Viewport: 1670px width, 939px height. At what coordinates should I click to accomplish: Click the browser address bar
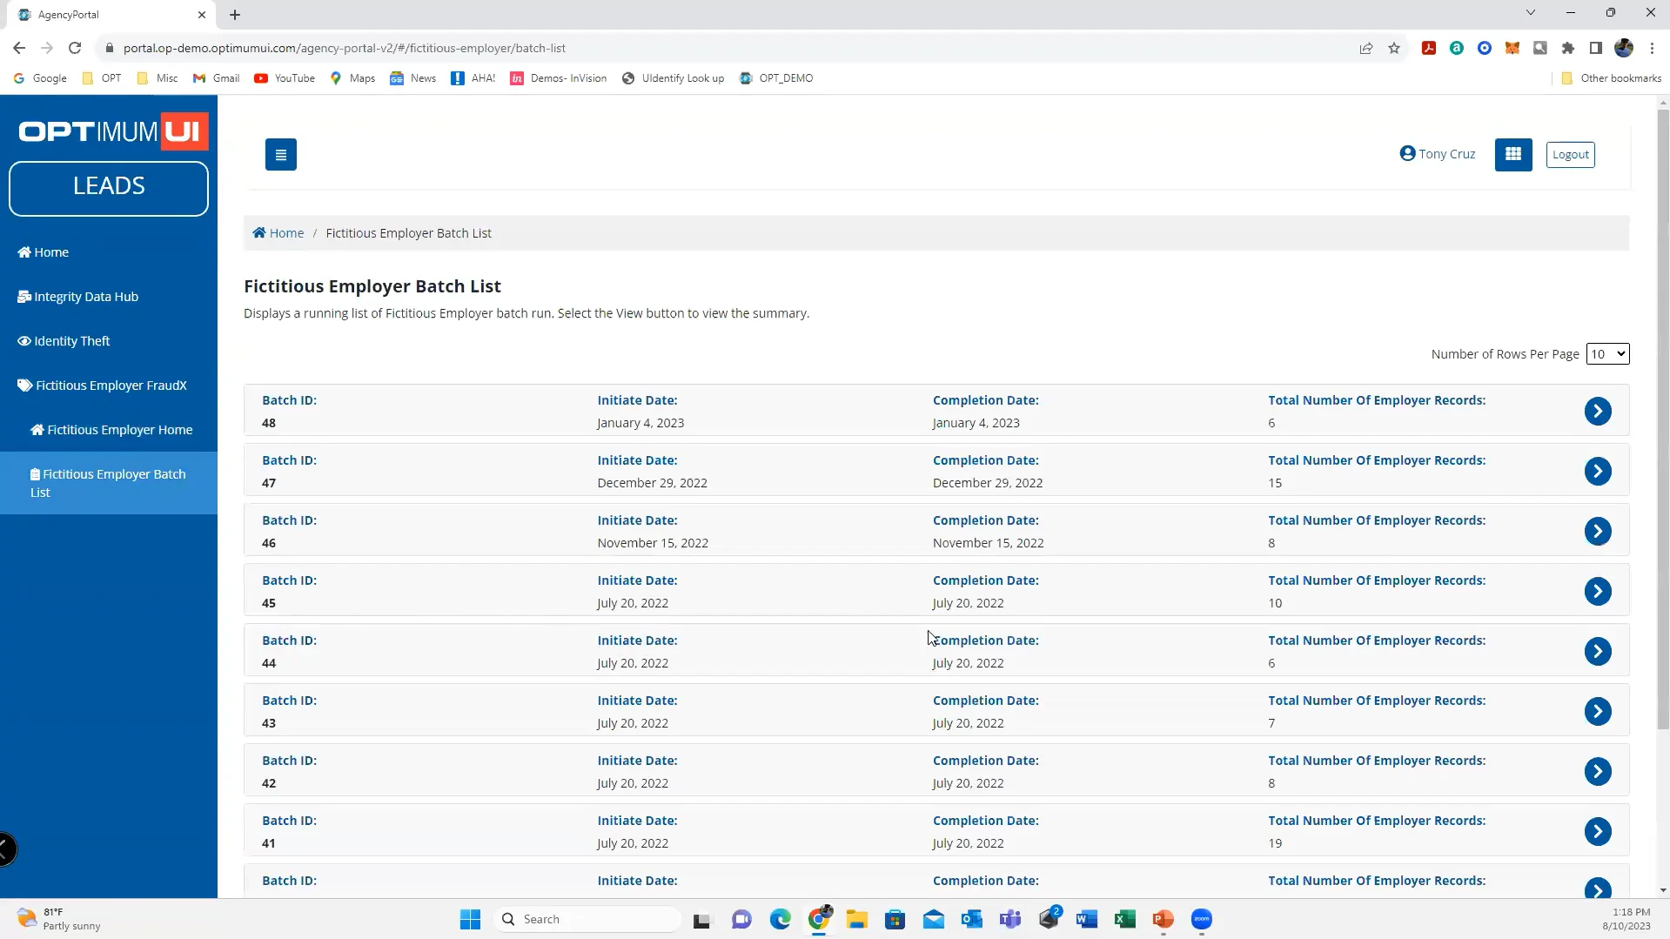(731, 48)
